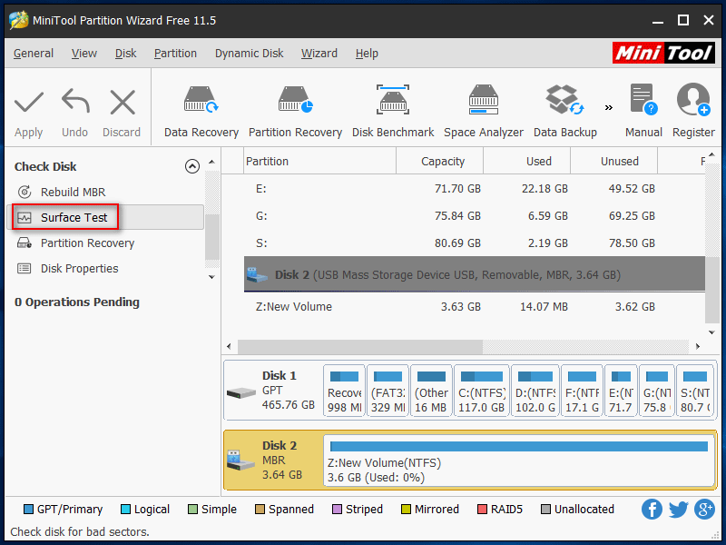The image size is (726, 545).
Task: Sort by Partition column header
Action: pos(320,161)
